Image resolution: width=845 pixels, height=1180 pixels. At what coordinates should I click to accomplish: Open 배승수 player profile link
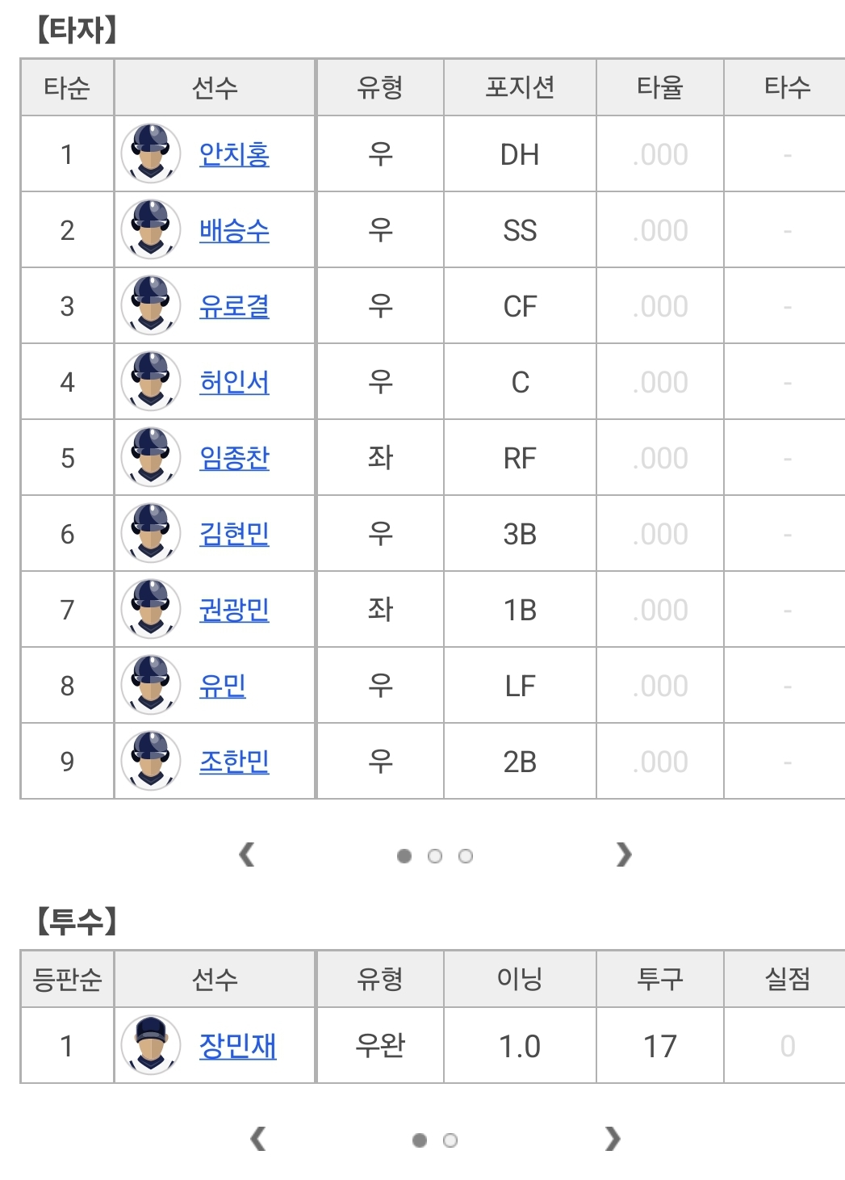pyautogui.click(x=234, y=231)
